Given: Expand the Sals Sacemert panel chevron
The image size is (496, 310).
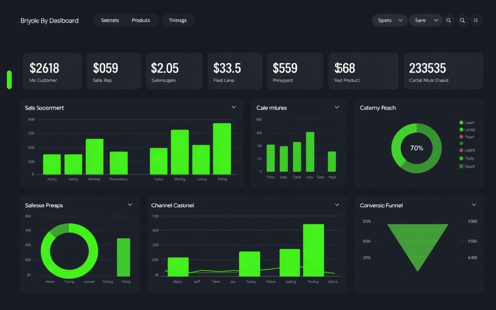Looking at the screenshot, I should tap(234, 107).
